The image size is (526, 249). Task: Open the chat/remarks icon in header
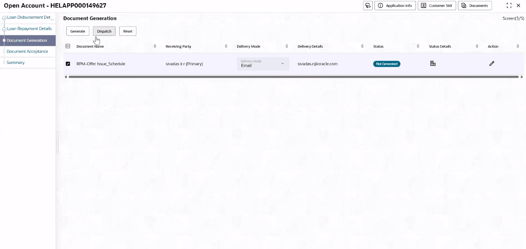pyautogui.click(x=368, y=6)
